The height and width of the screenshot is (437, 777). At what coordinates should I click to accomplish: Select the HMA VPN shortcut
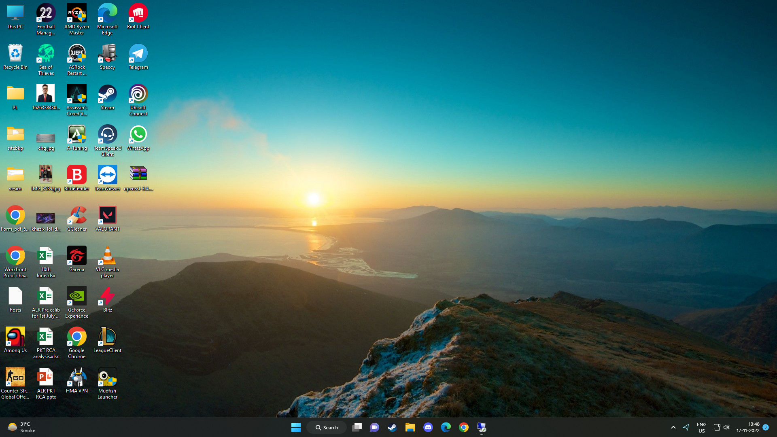pos(76,381)
